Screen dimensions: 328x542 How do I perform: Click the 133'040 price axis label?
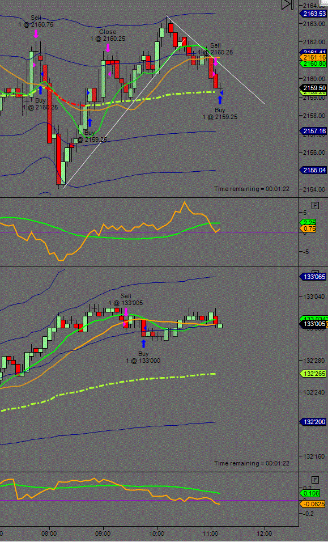point(314,297)
